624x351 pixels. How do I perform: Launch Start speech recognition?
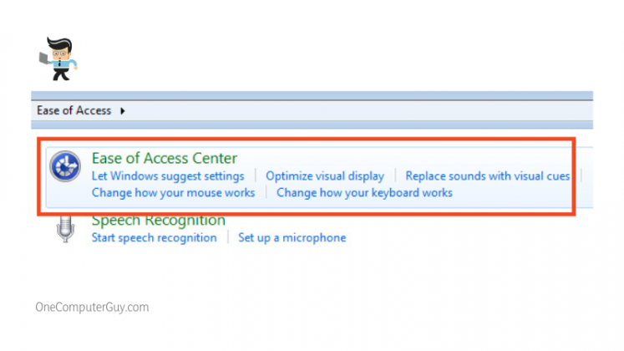coord(154,237)
